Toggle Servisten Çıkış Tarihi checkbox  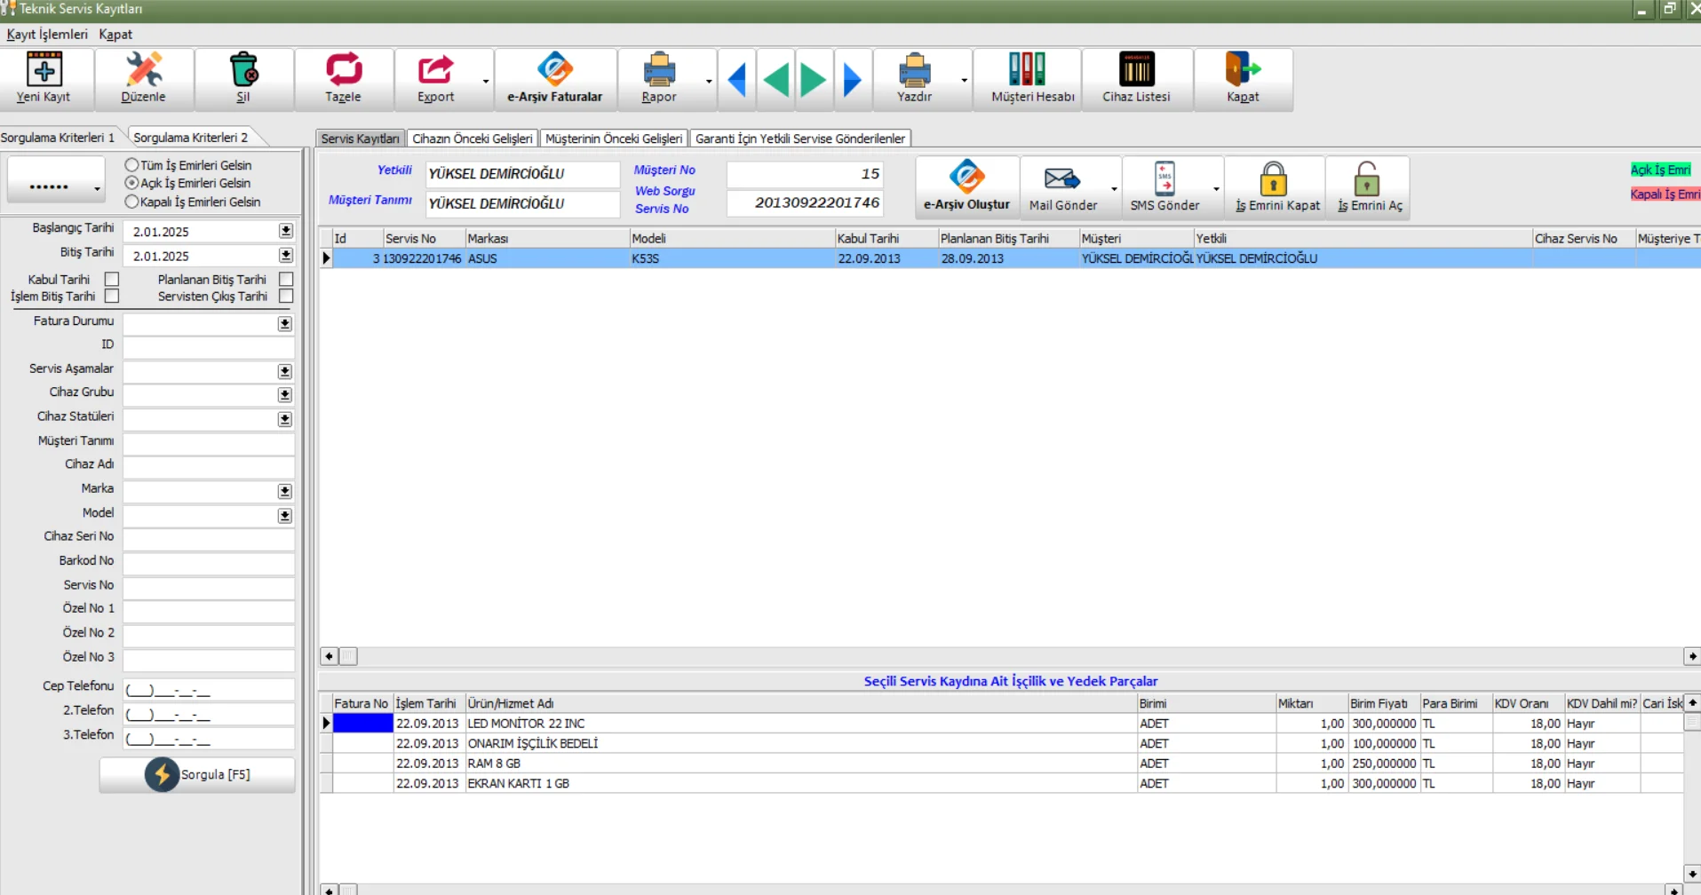286,297
